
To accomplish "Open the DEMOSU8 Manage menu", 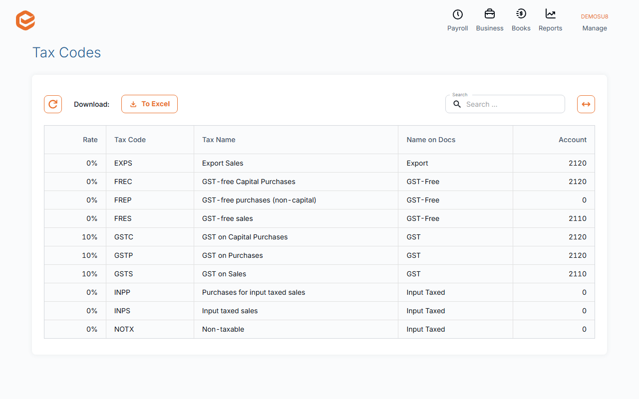I will (x=595, y=22).
